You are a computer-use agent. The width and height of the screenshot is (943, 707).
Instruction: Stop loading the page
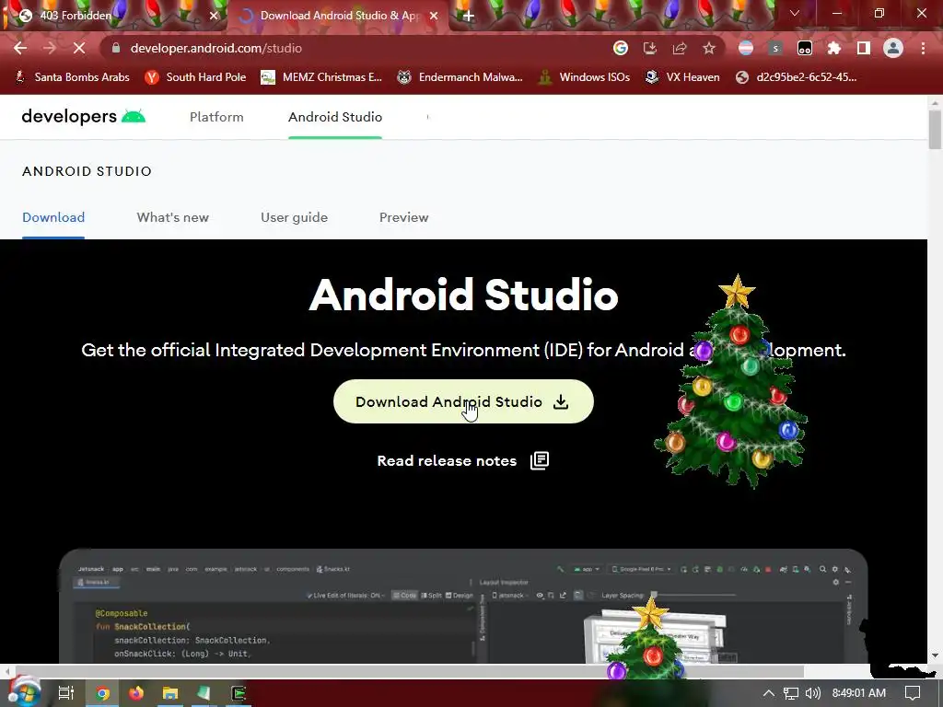click(x=79, y=48)
